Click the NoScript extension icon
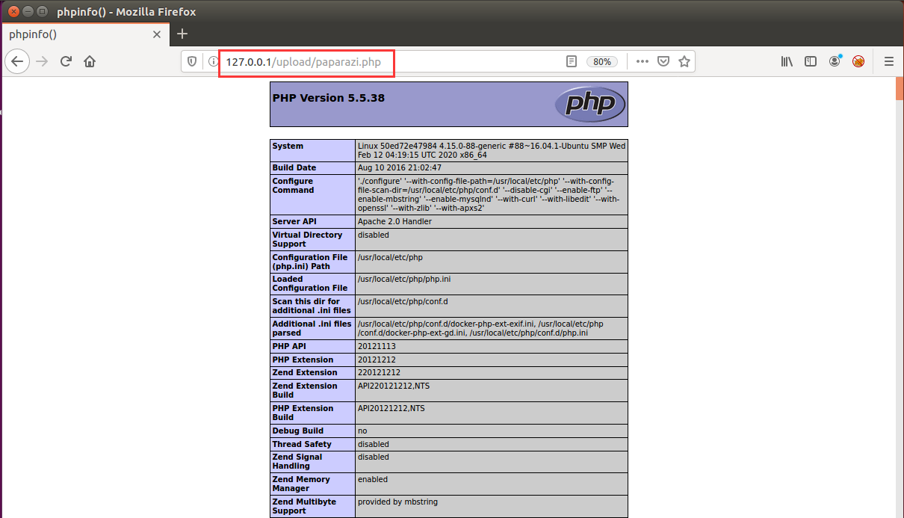 858,62
